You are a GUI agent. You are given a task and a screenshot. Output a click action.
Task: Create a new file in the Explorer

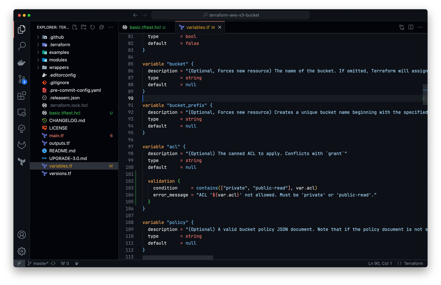(74, 27)
